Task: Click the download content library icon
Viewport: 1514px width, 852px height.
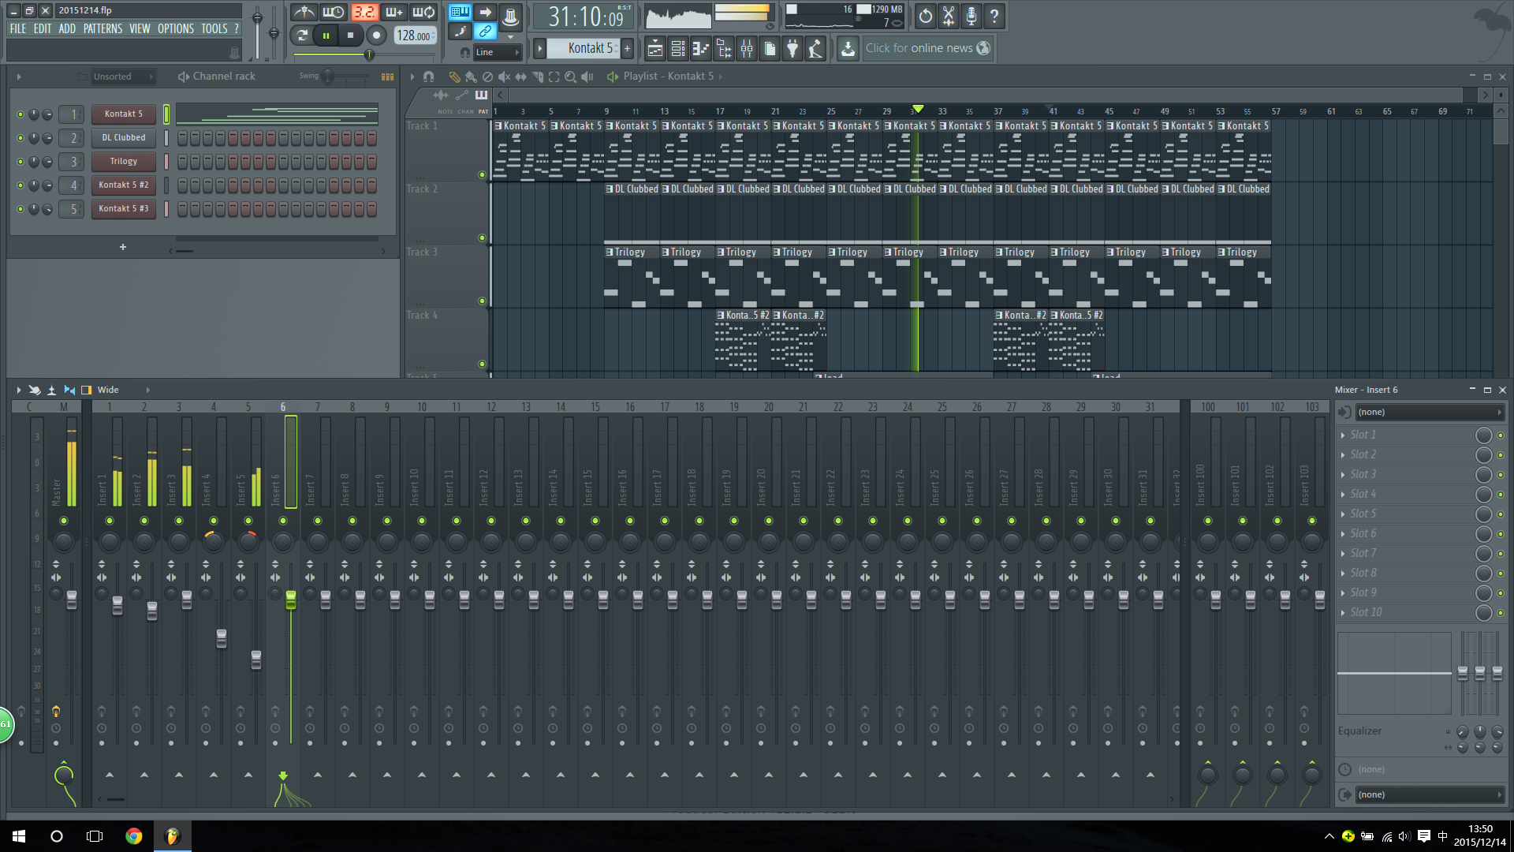Action: tap(848, 49)
